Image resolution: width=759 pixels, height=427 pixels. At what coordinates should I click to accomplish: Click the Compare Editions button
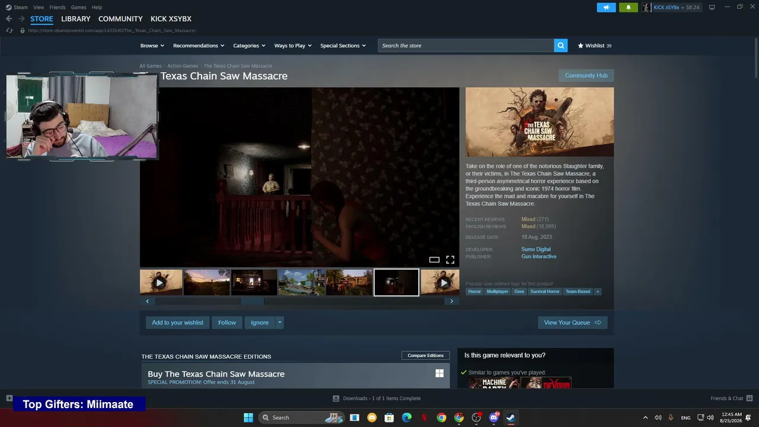click(x=425, y=355)
